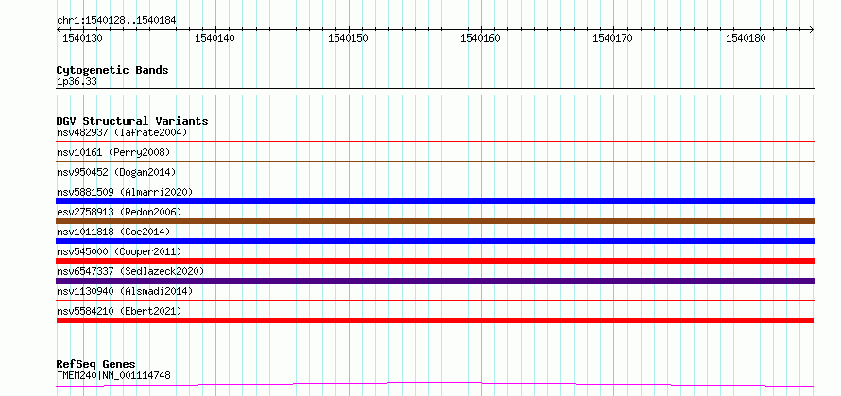
Task: Select the thin red line under nsv1130940
Action: click(435, 300)
